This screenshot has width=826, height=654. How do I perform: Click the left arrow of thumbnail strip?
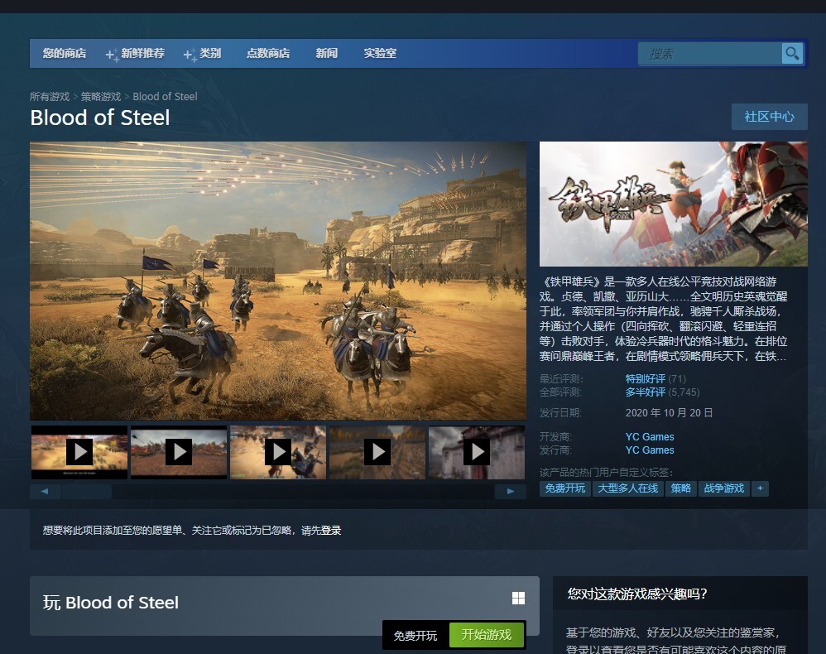[x=46, y=491]
